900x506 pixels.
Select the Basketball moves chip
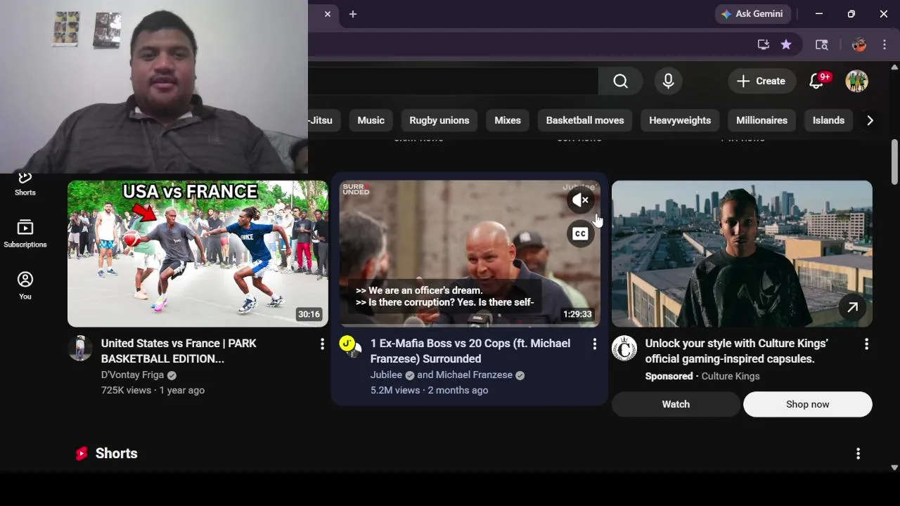(x=585, y=120)
